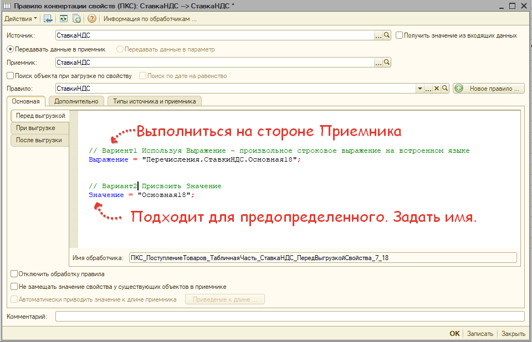
Task: Open help via question mark icon
Action: tap(91, 19)
